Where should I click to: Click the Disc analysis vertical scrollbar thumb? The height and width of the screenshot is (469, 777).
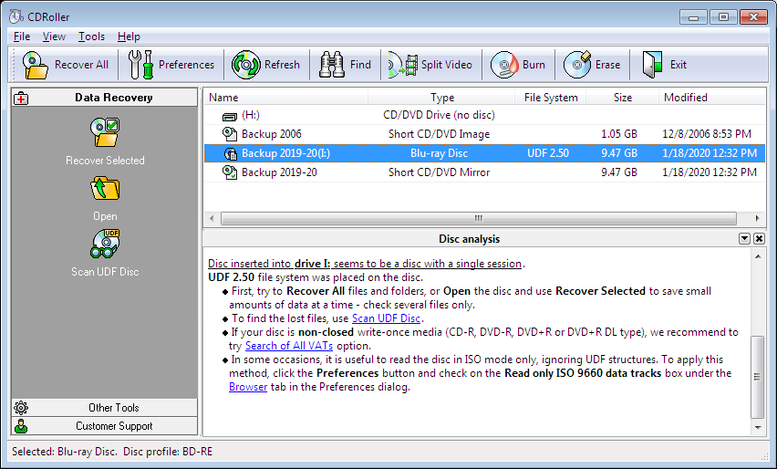tap(757, 377)
